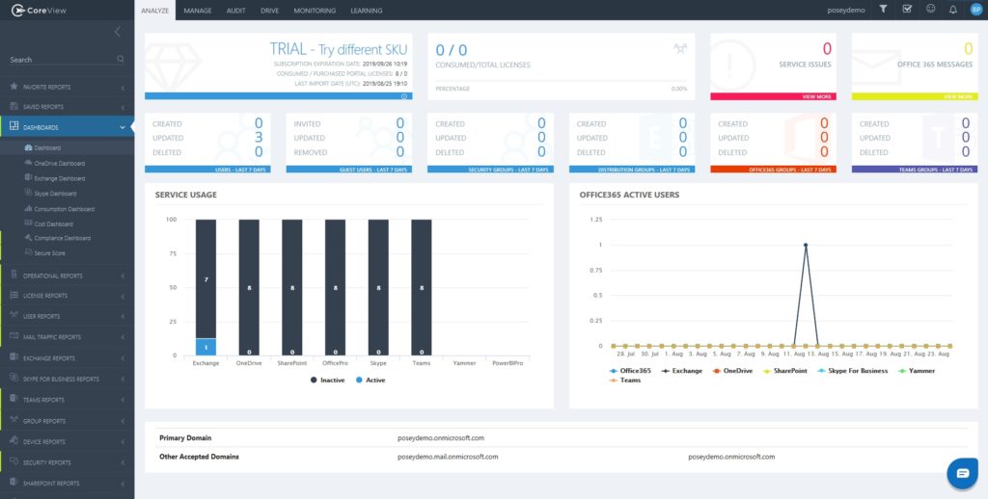This screenshot has width=988, height=499.
Task: Click the Favorite Reports star icon
Action: point(14,86)
